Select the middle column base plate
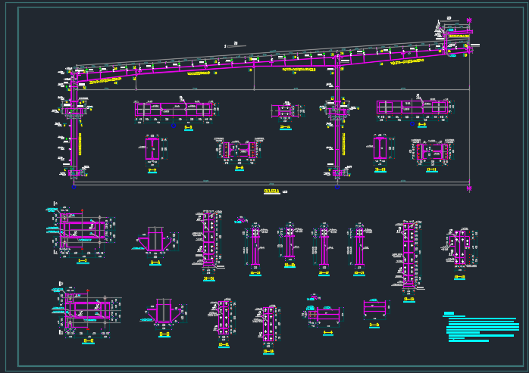Image resolution: width=529 pixels, height=373 pixels. [x=338, y=173]
